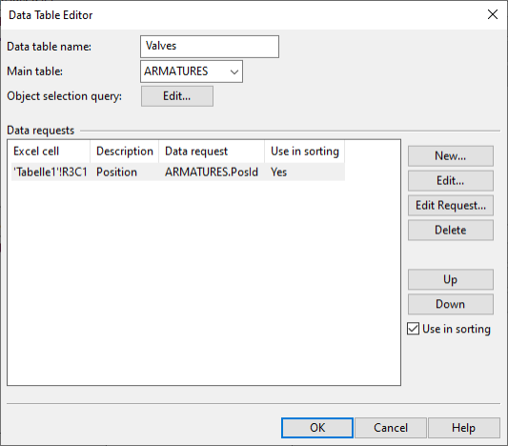Open the Main table dropdown
This screenshot has height=446, width=508.
pyautogui.click(x=192, y=71)
